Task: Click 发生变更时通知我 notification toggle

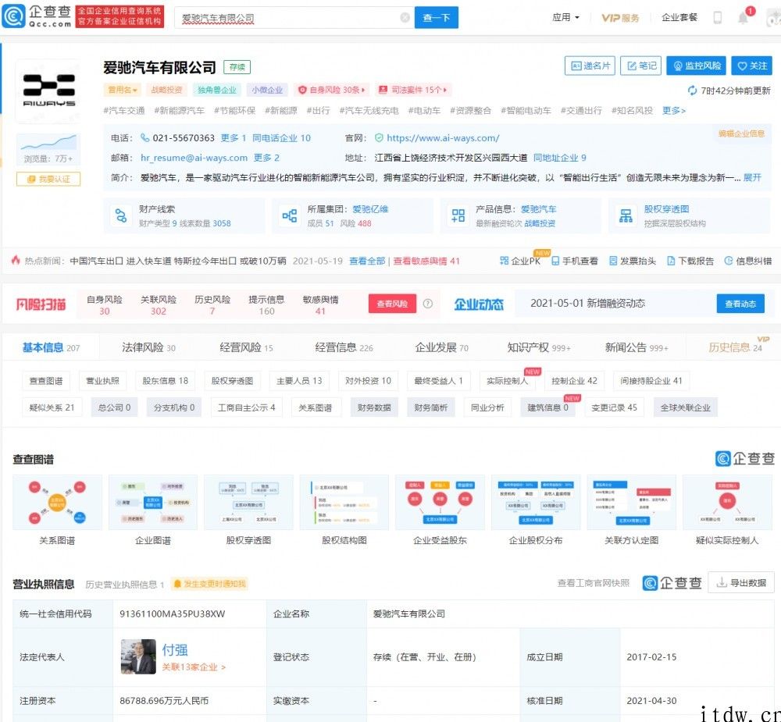Action: tap(209, 584)
